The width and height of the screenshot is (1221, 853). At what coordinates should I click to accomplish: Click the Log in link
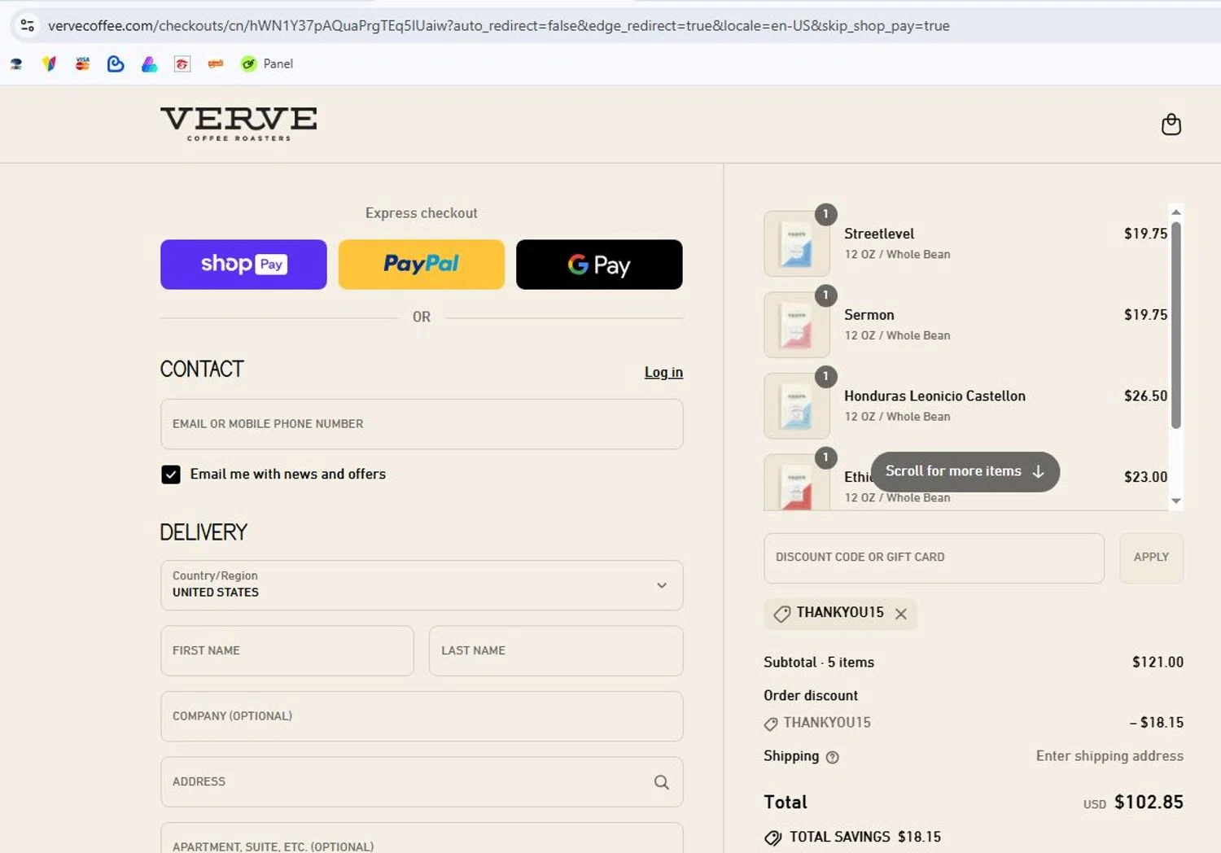(663, 372)
